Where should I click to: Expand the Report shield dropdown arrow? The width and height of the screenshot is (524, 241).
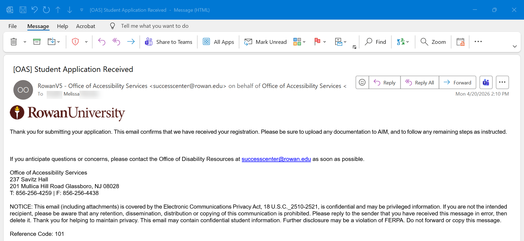[86, 42]
